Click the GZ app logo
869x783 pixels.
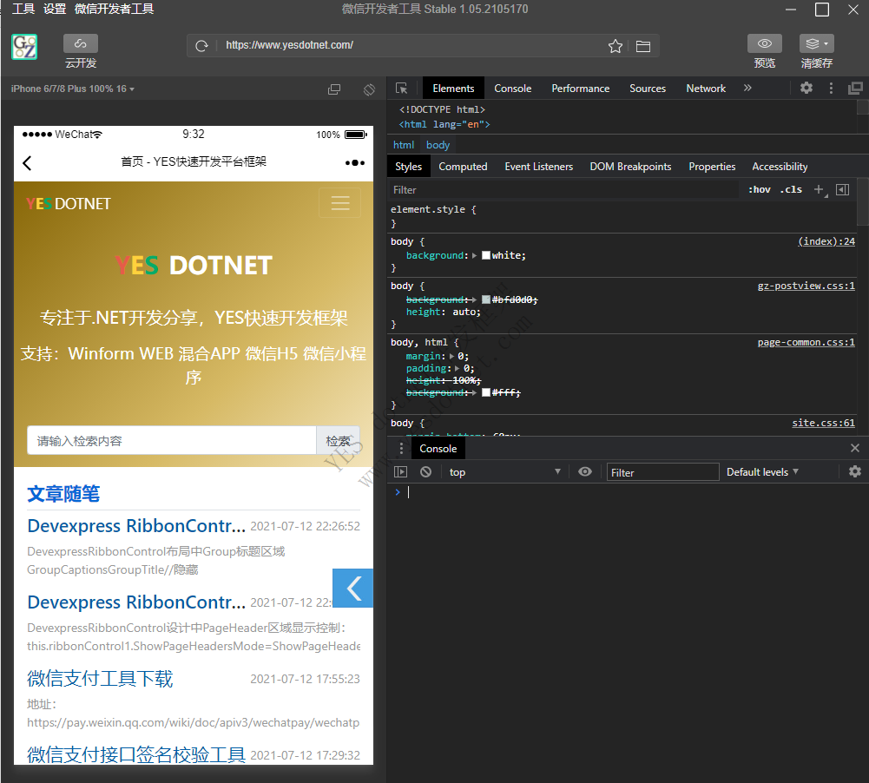pos(24,47)
